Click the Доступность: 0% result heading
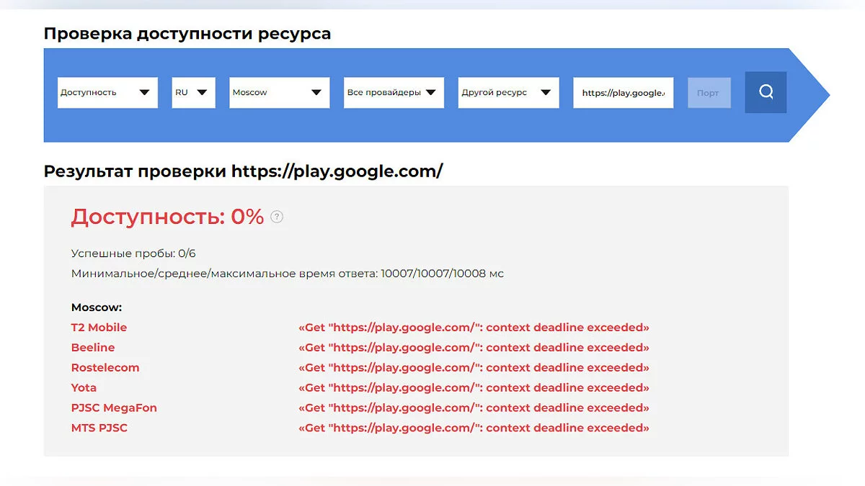The height and width of the screenshot is (486, 865). tap(167, 217)
